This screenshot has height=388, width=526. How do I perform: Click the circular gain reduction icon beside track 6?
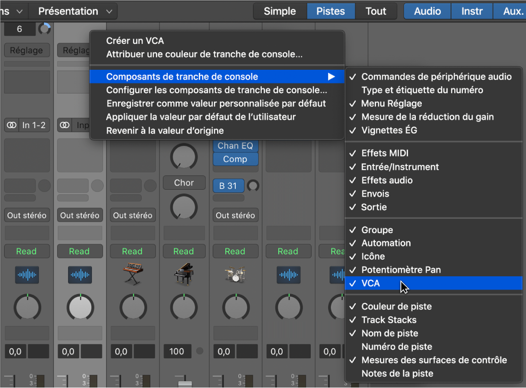[x=44, y=28]
